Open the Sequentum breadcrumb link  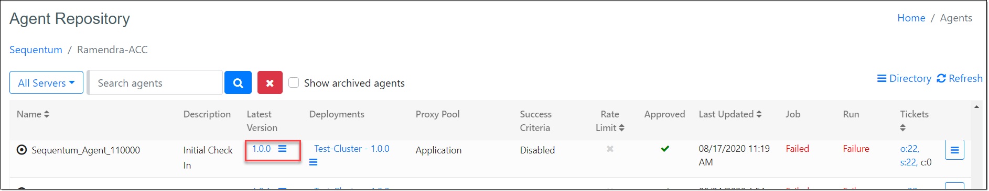click(36, 50)
